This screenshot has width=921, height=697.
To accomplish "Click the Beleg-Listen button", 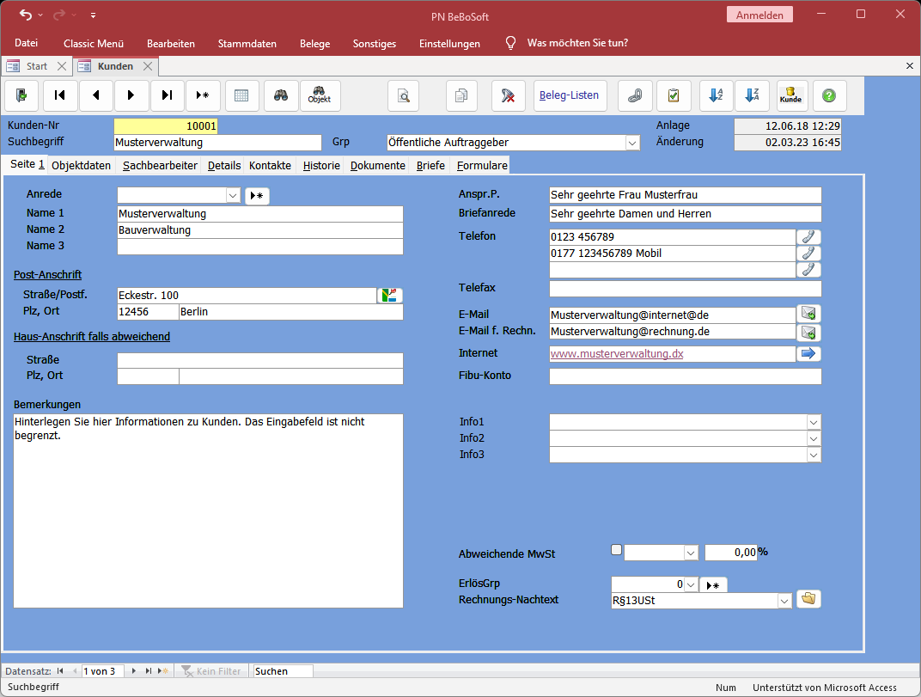I will tap(569, 95).
